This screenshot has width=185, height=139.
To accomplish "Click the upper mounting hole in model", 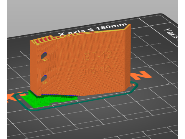I will click(44, 55).
